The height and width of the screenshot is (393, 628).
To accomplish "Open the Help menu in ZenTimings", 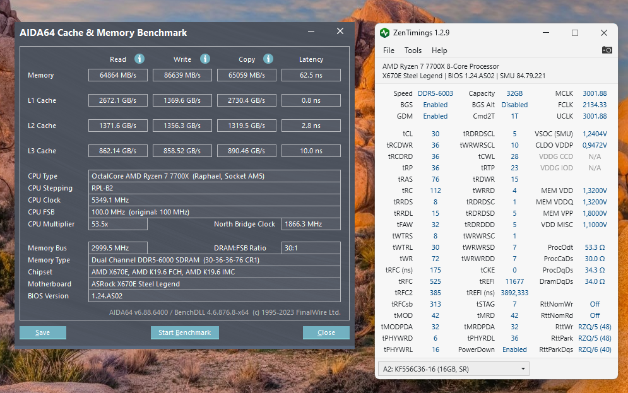I will tap(439, 50).
